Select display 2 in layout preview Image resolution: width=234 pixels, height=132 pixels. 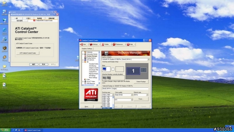[144, 70]
